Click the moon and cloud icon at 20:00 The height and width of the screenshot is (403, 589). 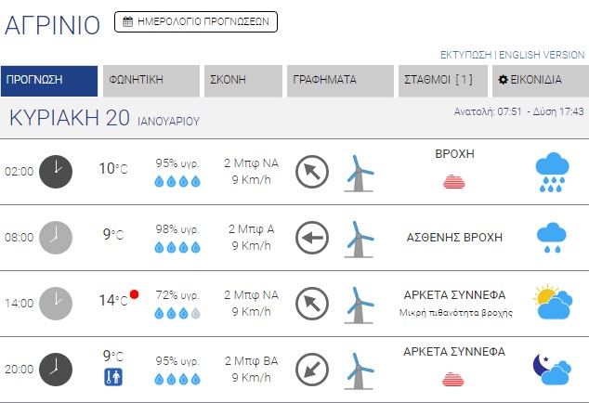click(x=552, y=370)
